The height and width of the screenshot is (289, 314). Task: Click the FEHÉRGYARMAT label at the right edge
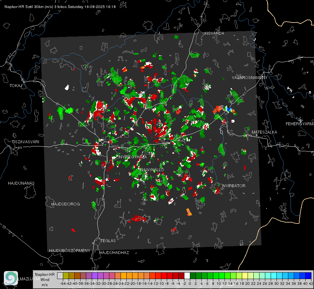(x=300, y=124)
